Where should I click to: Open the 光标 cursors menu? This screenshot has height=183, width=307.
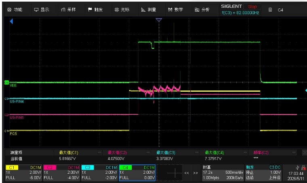pyautogui.click(x=122, y=10)
